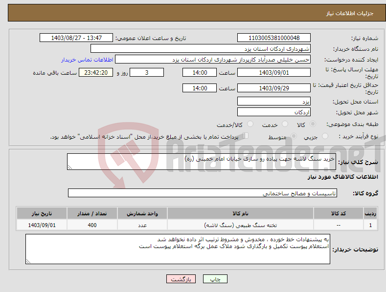Screen dimensions: 386x292
Task: Click the quantity cell 400
Action: coord(92,225)
